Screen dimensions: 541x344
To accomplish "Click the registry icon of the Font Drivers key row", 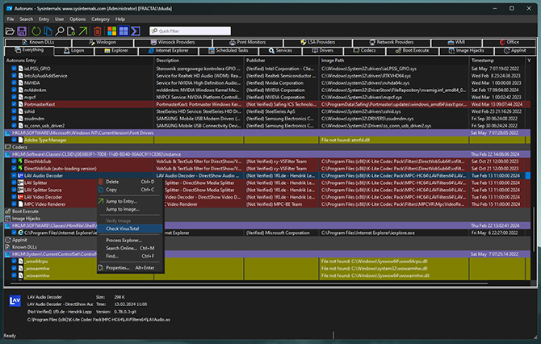I will tap(7, 133).
